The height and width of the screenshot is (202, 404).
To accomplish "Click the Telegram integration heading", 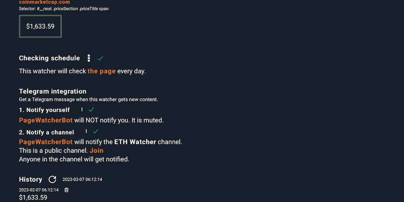I will point(52,91).
